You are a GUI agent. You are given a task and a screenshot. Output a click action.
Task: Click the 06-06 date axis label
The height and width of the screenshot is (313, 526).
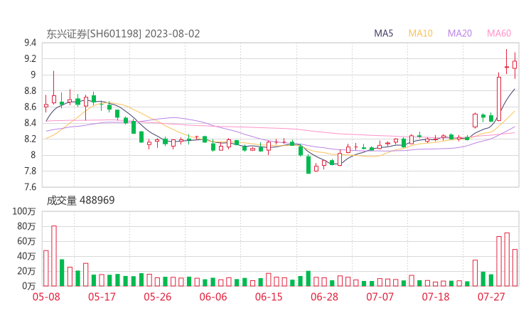[213, 297]
